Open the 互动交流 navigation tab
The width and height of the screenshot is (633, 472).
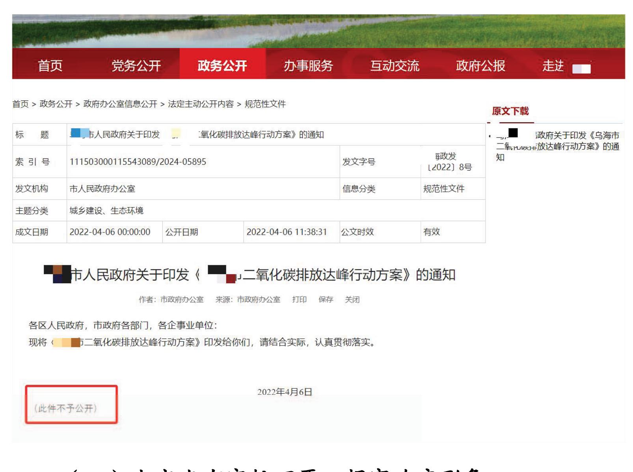pos(395,66)
